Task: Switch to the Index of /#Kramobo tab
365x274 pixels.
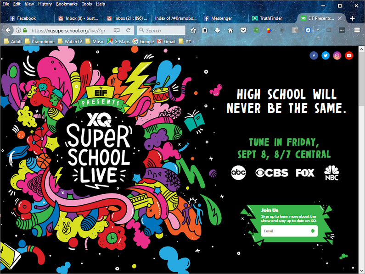Action: tap(176, 18)
